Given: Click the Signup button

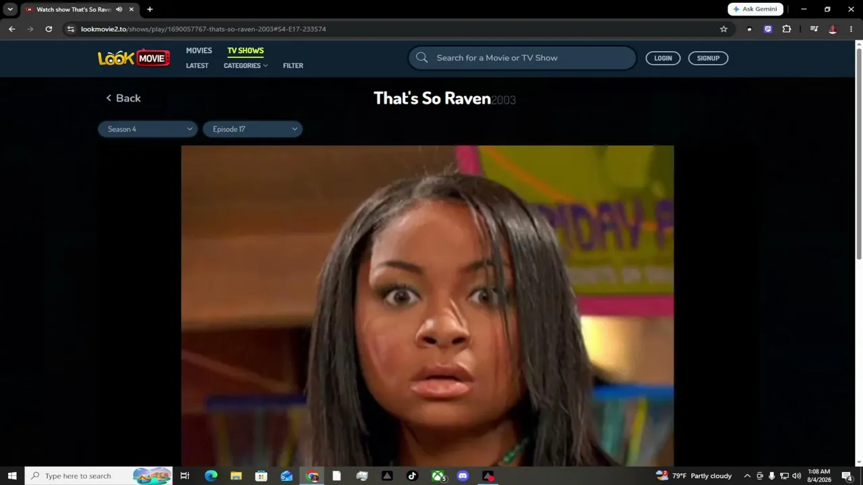Looking at the screenshot, I should pos(708,58).
